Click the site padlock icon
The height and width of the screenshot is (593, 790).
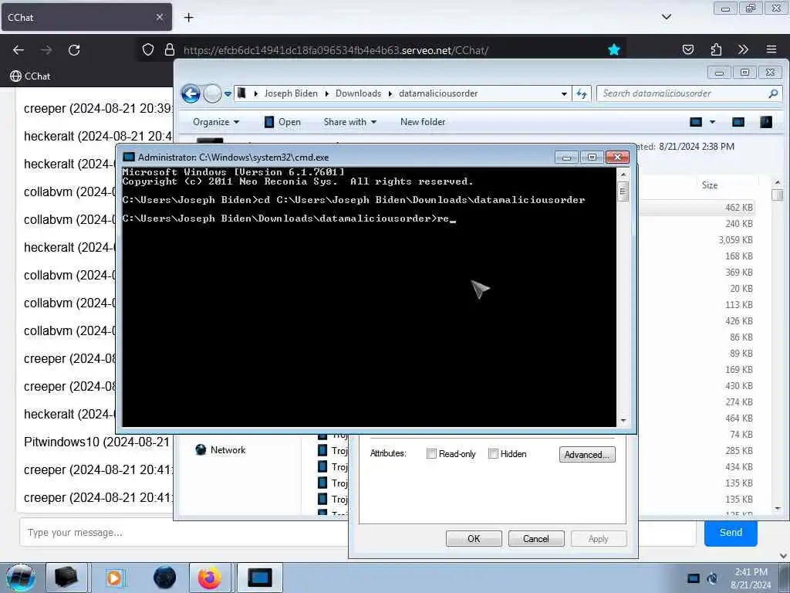[x=169, y=49]
